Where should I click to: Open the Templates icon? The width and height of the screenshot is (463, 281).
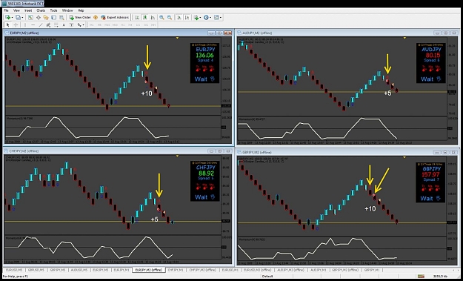(x=216, y=18)
